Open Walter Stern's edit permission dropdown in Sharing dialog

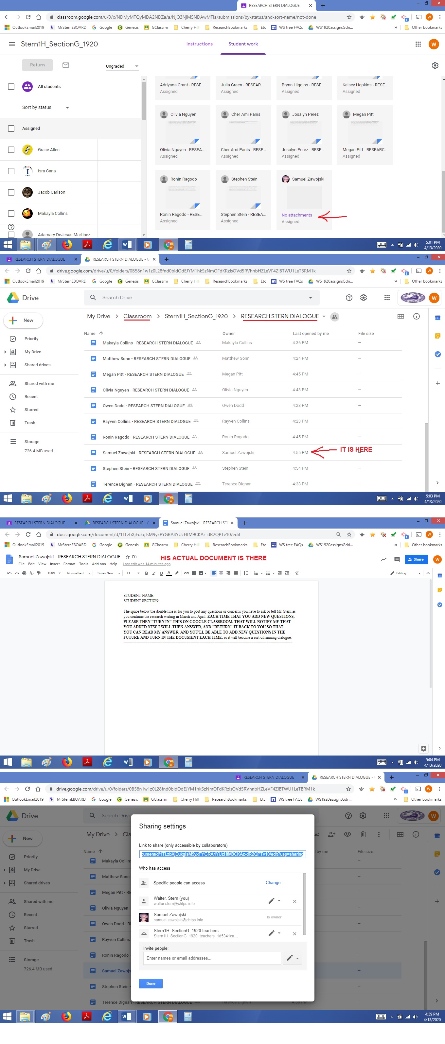click(275, 901)
